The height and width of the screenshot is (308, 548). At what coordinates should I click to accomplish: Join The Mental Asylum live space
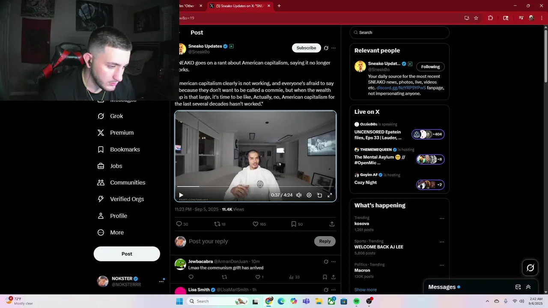(x=399, y=157)
